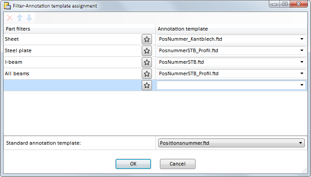Click star favorites button for Steel plate
The image size is (311, 177).
click(147, 50)
